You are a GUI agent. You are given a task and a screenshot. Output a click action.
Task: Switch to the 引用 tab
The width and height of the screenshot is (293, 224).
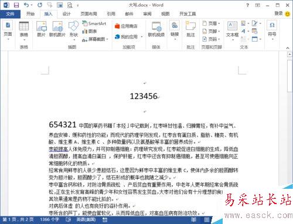(111, 14)
